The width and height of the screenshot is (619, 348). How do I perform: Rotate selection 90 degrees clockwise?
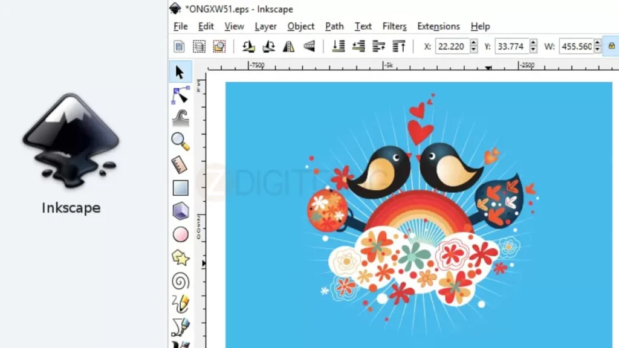click(x=268, y=46)
